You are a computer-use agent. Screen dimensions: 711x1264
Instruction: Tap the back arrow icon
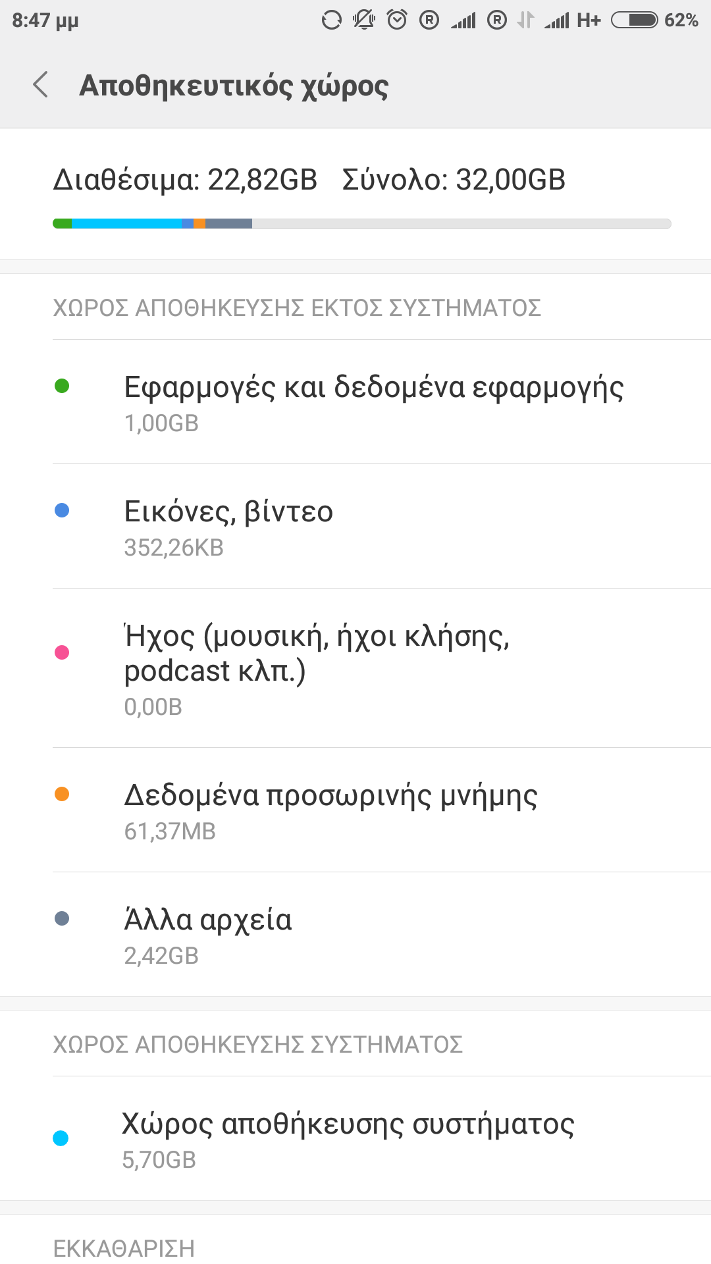click(41, 85)
